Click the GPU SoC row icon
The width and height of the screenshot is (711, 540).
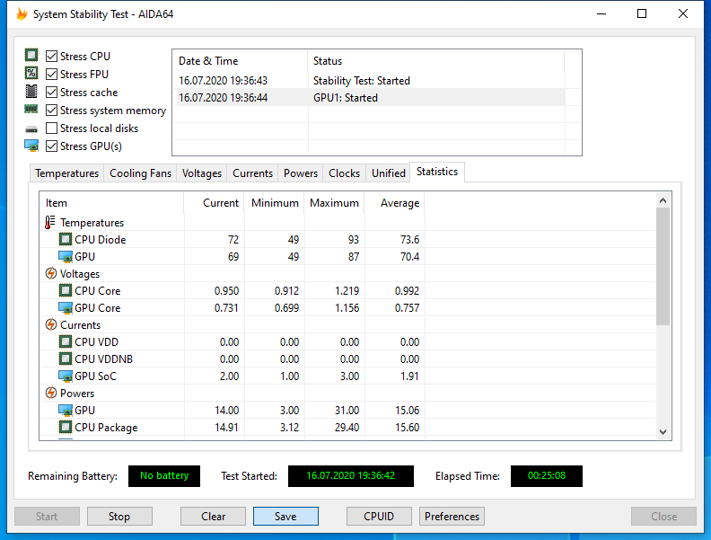coord(66,376)
